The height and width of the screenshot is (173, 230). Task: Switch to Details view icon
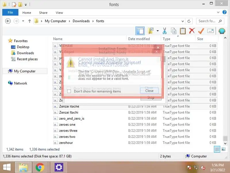point(217,149)
